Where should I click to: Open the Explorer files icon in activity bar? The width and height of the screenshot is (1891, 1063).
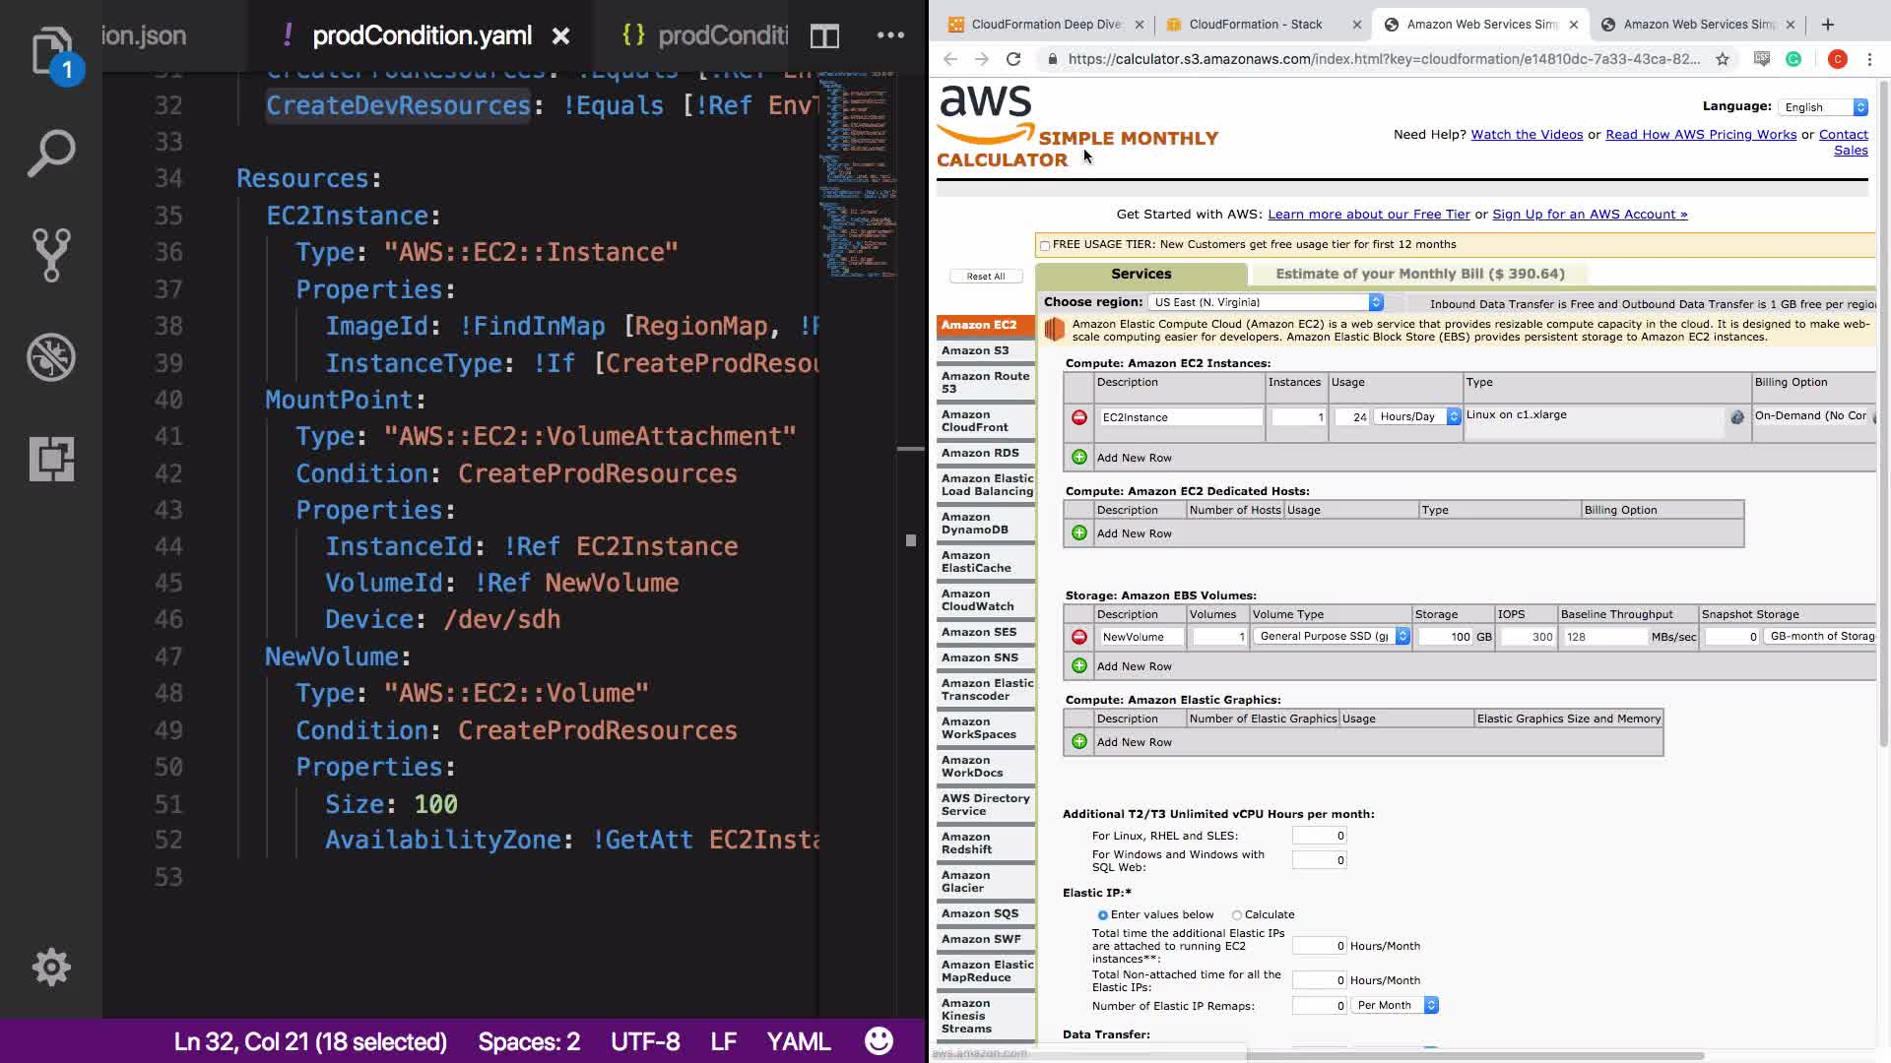[x=51, y=49]
